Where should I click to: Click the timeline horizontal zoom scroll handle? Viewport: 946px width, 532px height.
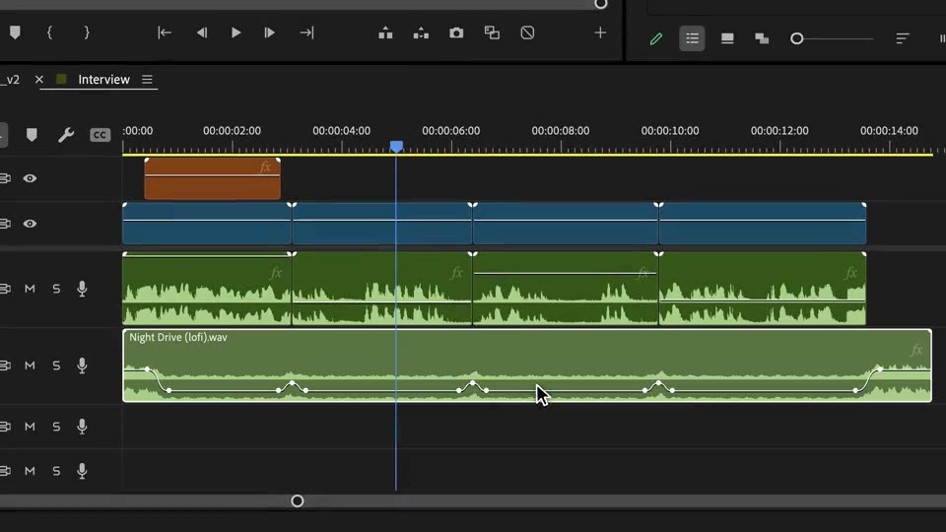tap(297, 501)
